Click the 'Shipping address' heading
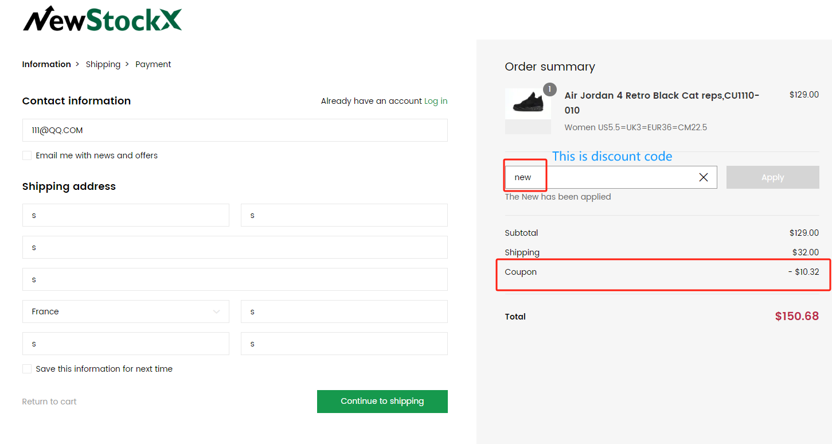 point(69,186)
